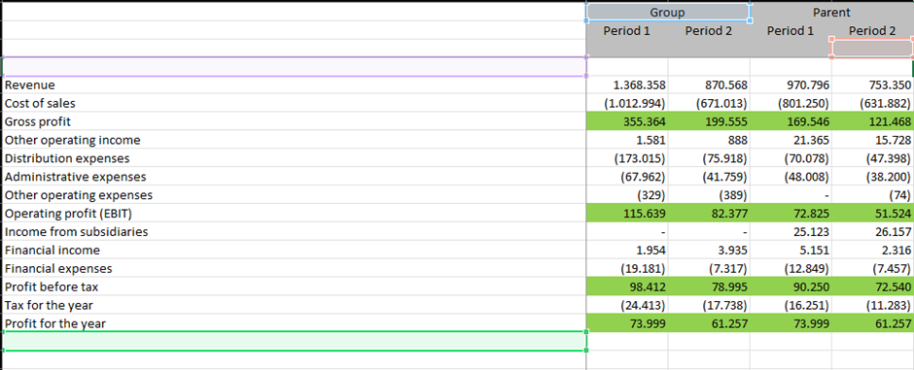Screen dimensions: 914x370
Task: Select the Gross profit label cell
Action: tap(294, 121)
